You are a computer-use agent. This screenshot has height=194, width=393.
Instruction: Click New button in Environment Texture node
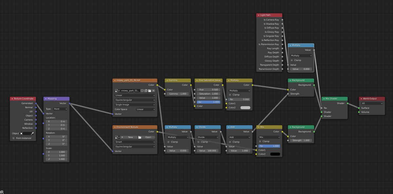(x=128, y=137)
